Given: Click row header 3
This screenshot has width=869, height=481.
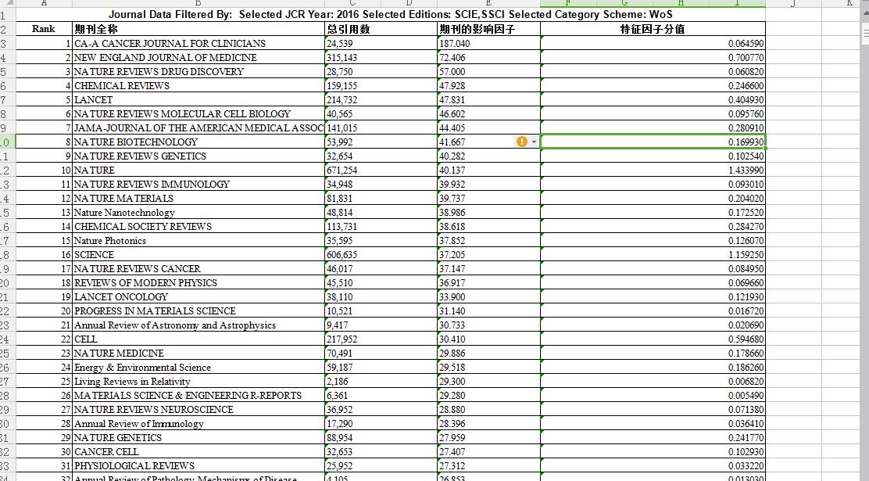Looking at the screenshot, I should click(7, 43).
